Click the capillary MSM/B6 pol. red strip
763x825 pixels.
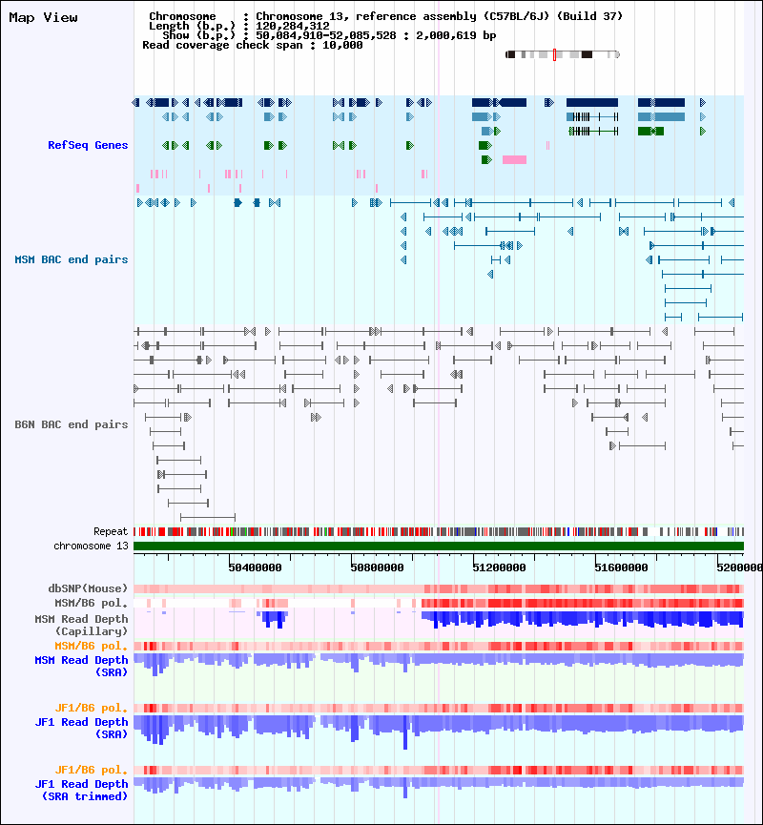pos(439,603)
